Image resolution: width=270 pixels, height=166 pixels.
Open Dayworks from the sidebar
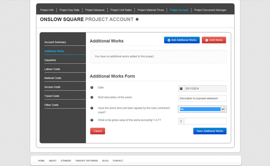point(50,60)
